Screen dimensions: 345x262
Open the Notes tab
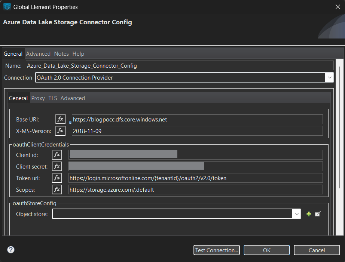(61, 53)
